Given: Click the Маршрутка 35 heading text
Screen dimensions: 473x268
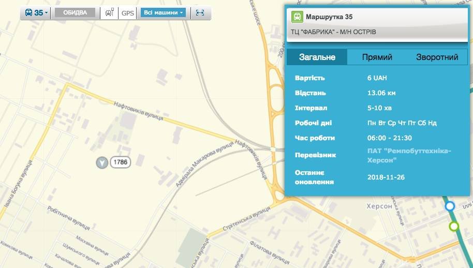Looking at the screenshot, I should [x=329, y=17].
